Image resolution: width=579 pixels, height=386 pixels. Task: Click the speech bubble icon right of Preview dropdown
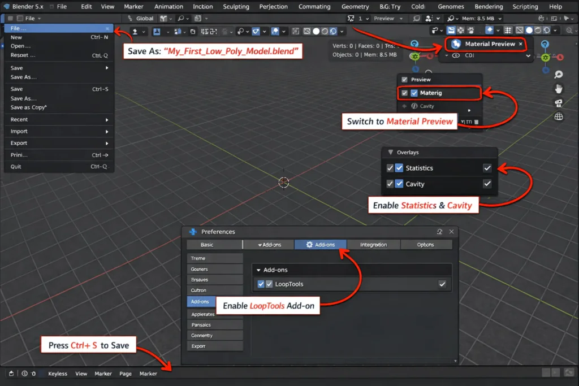click(417, 19)
